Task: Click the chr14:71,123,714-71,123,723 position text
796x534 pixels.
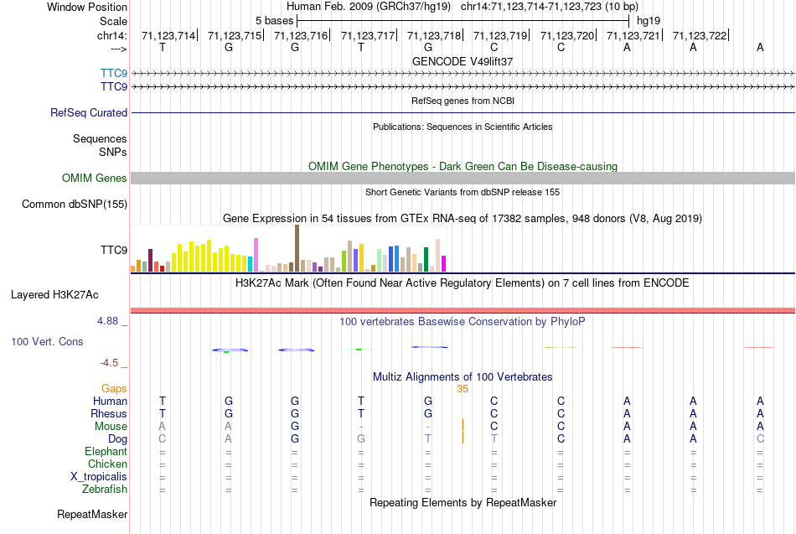Action: click(550, 7)
